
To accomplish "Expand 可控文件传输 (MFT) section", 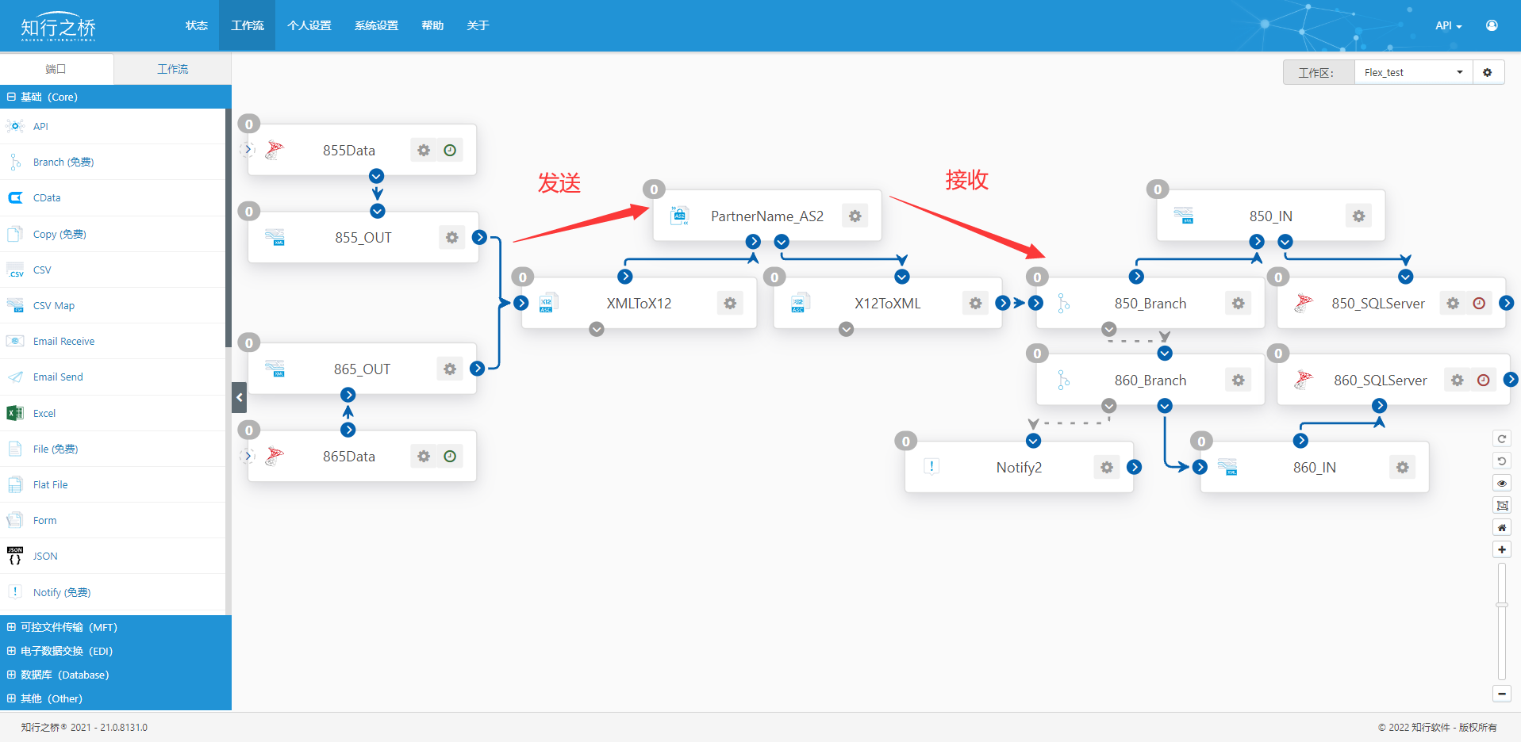I will pyautogui.click(x=115, y=627).
